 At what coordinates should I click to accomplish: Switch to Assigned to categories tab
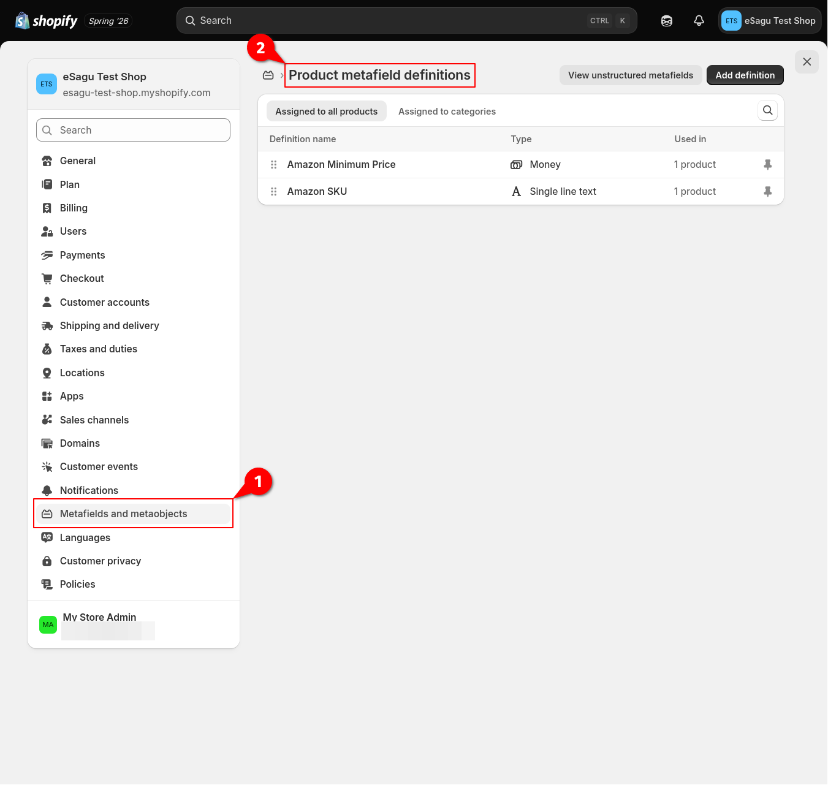coord(447,112)
